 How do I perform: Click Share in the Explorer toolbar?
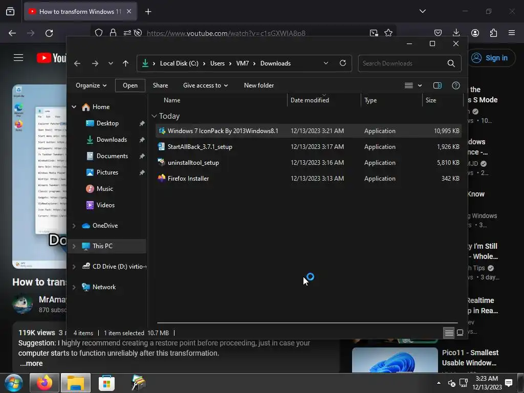point(160,85)
